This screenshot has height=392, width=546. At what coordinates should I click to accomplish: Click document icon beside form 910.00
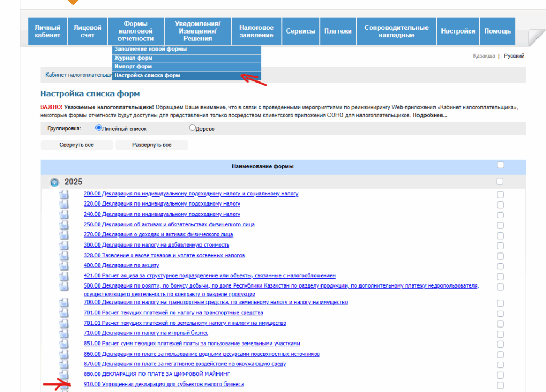click(x=64, y=386)
